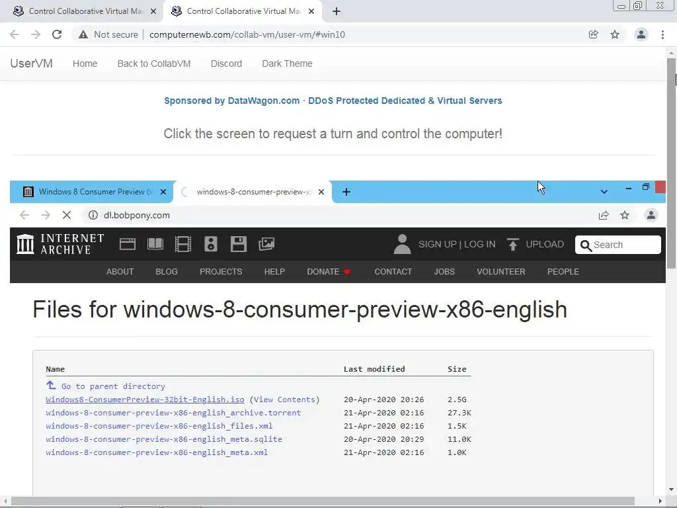Share the computernewb page from outer address bar

coord(593,34)
